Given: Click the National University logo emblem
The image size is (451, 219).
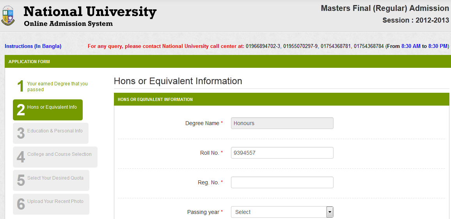Looking at the screenshot, I should point(8,16).
